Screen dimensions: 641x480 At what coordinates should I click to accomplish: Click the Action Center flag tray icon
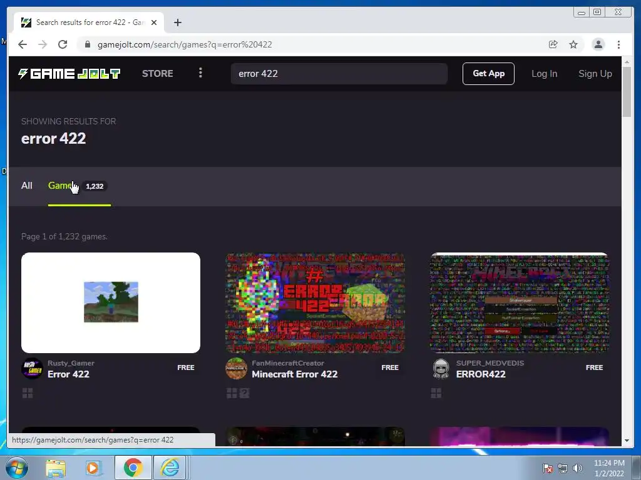pos(548,468)
